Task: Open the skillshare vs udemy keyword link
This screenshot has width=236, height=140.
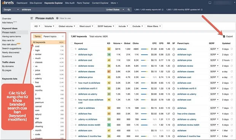Action: pos(88,94)
